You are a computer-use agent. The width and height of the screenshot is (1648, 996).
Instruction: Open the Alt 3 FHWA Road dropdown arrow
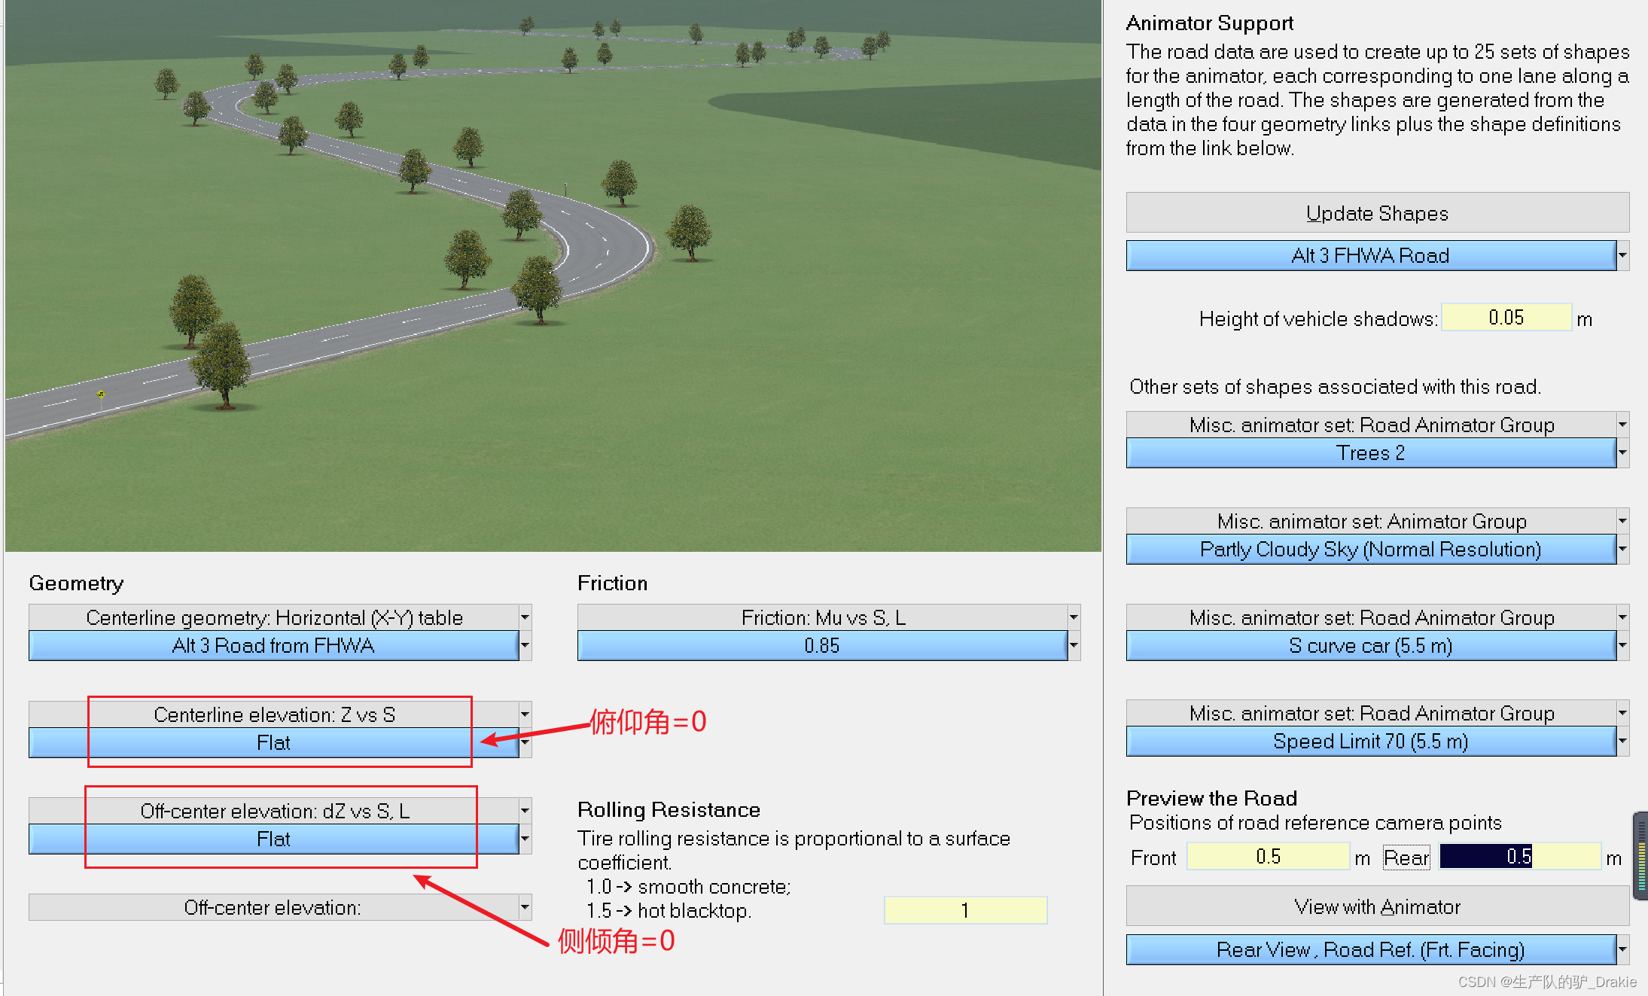point(1622,255)
